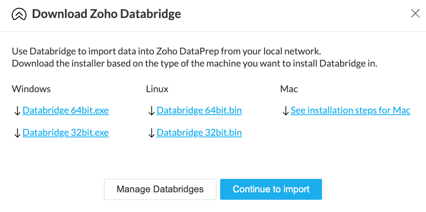Download the Databridge 64bit.bin Linux installer
Screen dimensions: 426x212
tap(199, 111)
